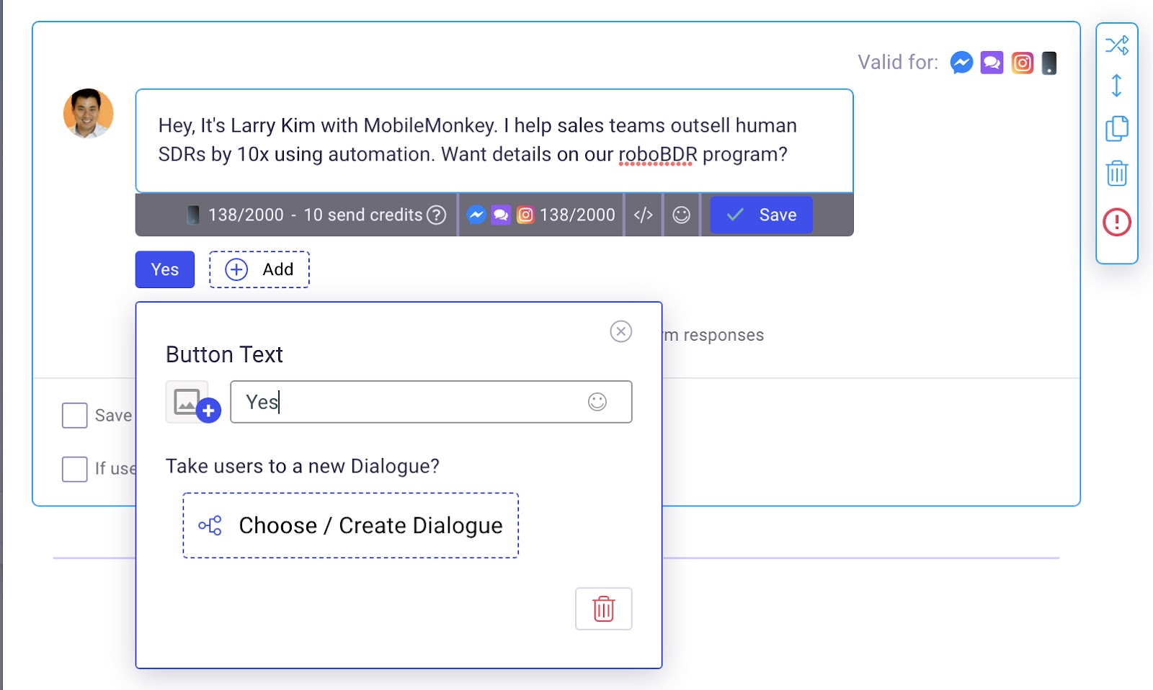Click the Instagram icon in message toolbar
The height and width of the screenshot is (690, 1153).
(x=525, y=215)
